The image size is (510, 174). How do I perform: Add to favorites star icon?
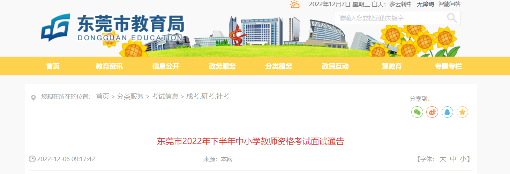[462, 112]
